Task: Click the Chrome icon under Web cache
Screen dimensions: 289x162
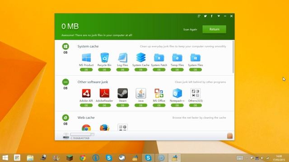Action: tap(86, 127)
